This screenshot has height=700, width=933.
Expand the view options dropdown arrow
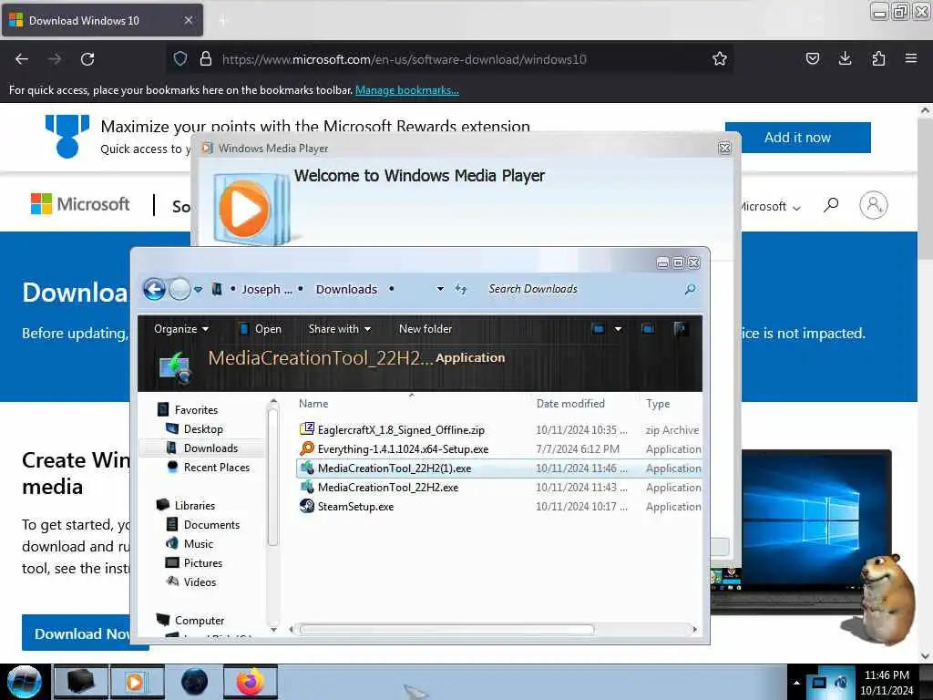click(x=619, y=328)
